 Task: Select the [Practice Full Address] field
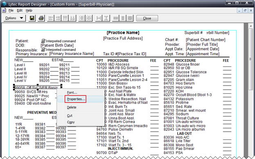pos(123,38)
